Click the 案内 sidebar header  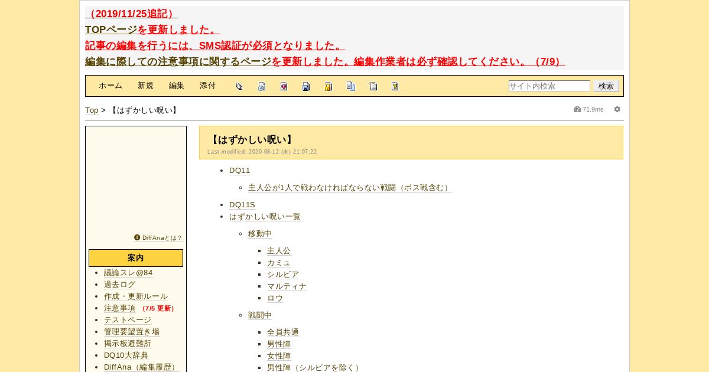(136, 258)
